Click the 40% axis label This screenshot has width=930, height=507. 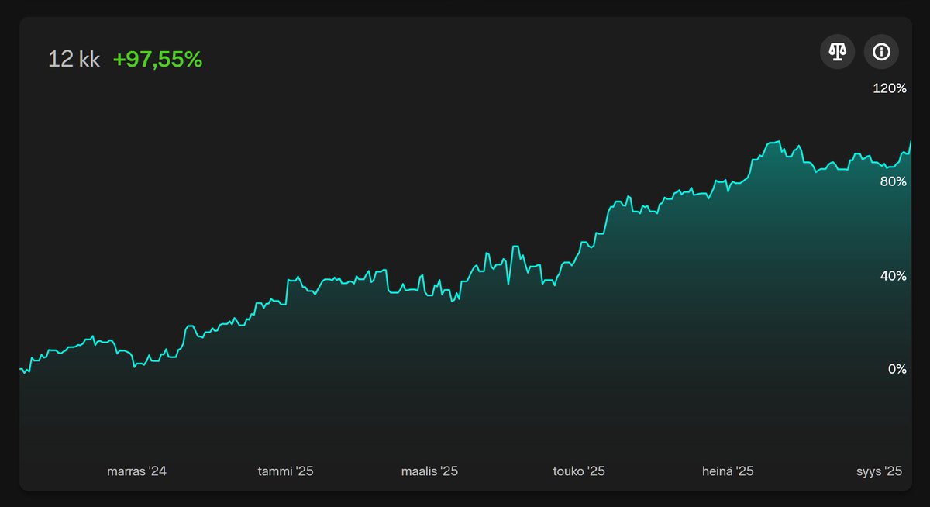(x=893, y=276)
